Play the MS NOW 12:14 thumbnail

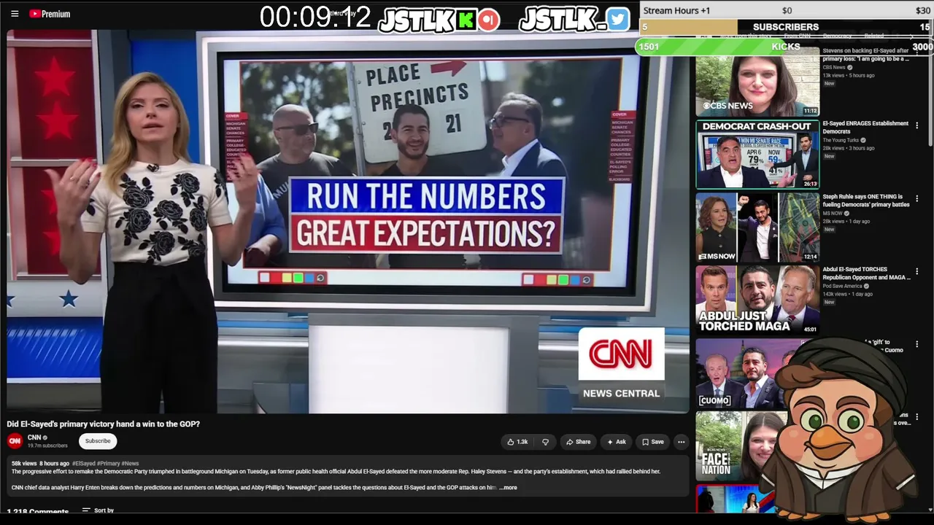pos(757,227)
